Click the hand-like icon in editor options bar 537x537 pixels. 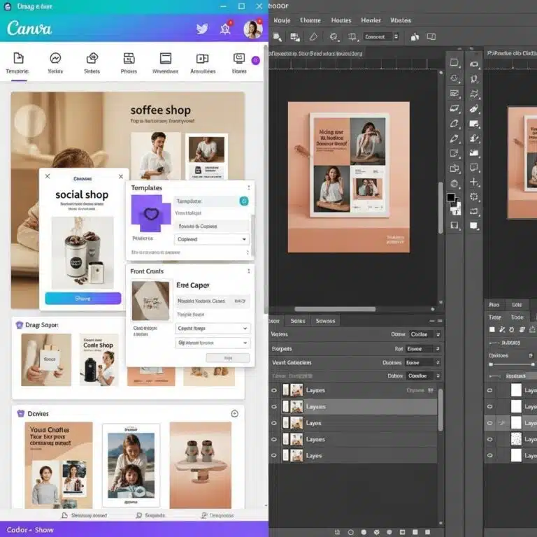pyautogui.click(x=415, y=36)
